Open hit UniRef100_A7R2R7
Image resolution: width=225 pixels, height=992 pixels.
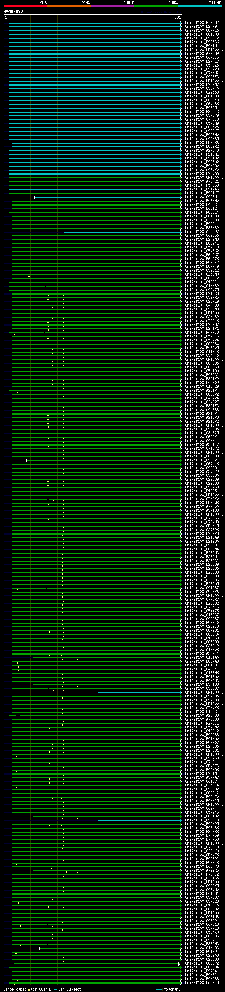click(x=202, y=232)
